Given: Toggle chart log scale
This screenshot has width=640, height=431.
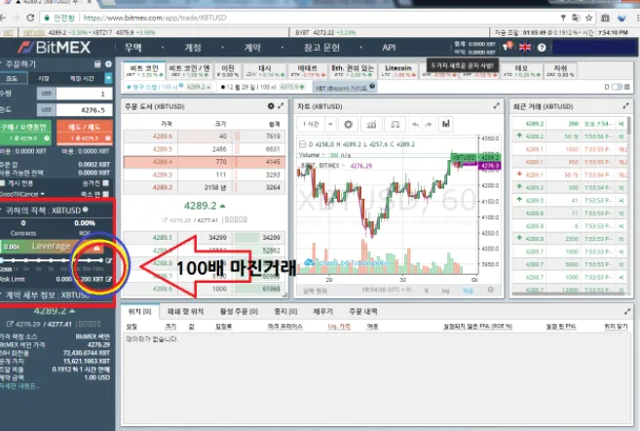Looking at the screenshot, I should pos(446,291).
